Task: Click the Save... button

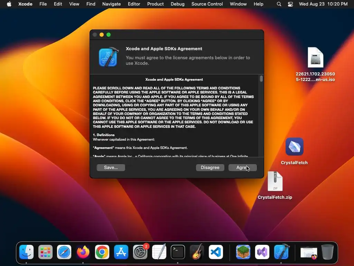Action: click(111, 168)
